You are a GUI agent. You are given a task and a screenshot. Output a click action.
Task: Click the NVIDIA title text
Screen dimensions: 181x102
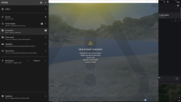pyautogui.click(x=5, y=3)
